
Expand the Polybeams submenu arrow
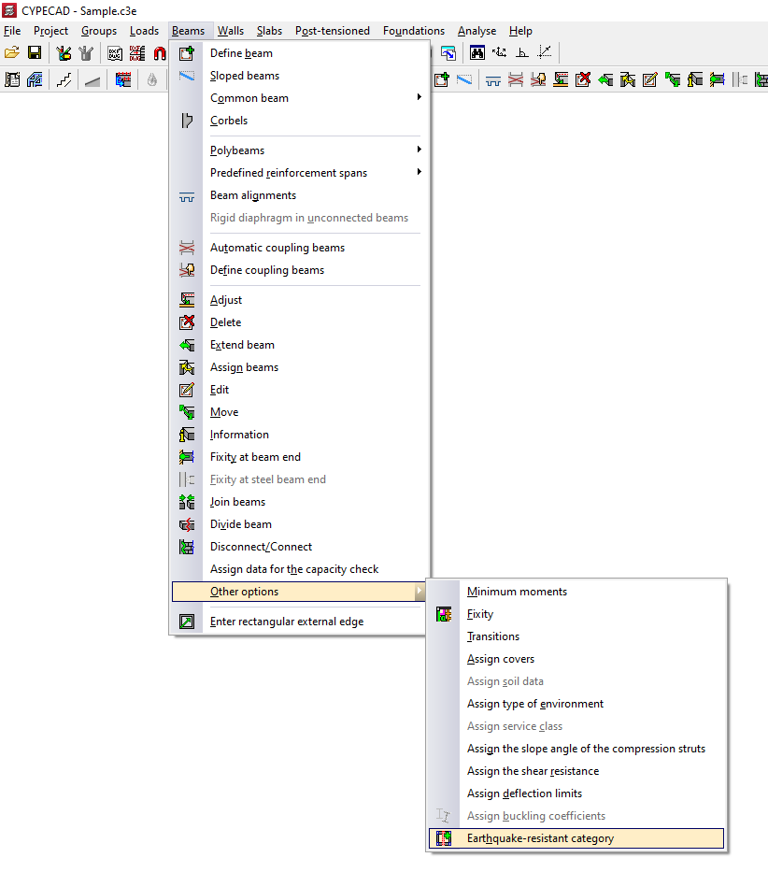[x=420, y=150]
